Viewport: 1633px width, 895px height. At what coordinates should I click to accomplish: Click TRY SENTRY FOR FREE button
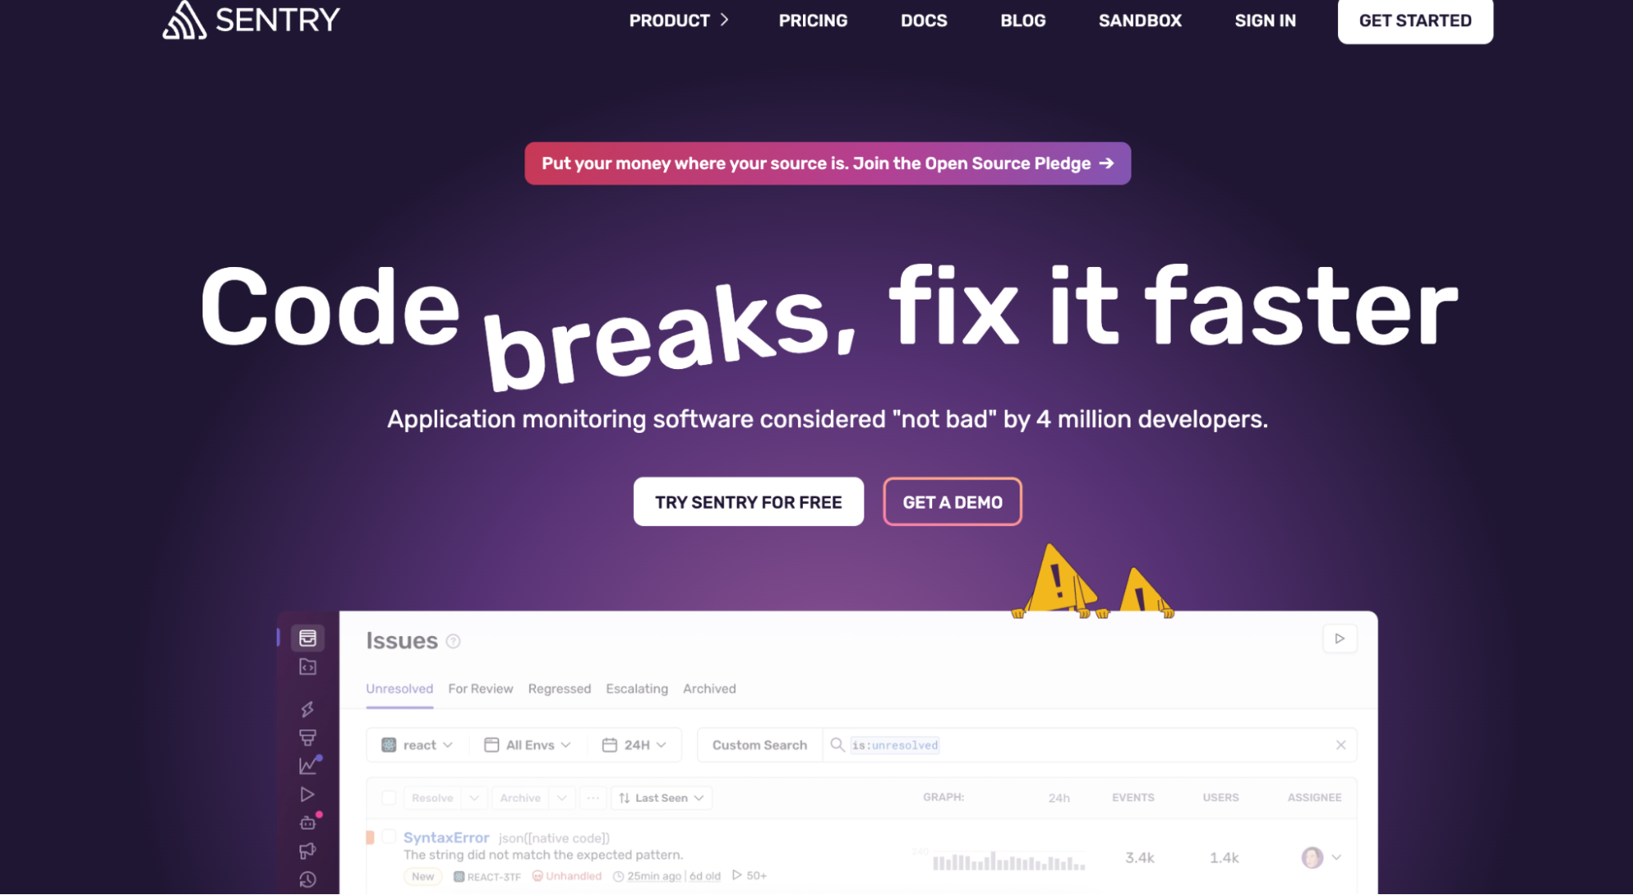(x=748, y=501)
